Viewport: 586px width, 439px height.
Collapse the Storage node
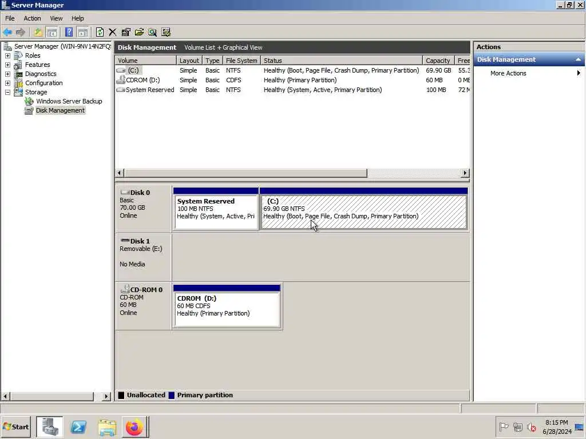point(7,92)
